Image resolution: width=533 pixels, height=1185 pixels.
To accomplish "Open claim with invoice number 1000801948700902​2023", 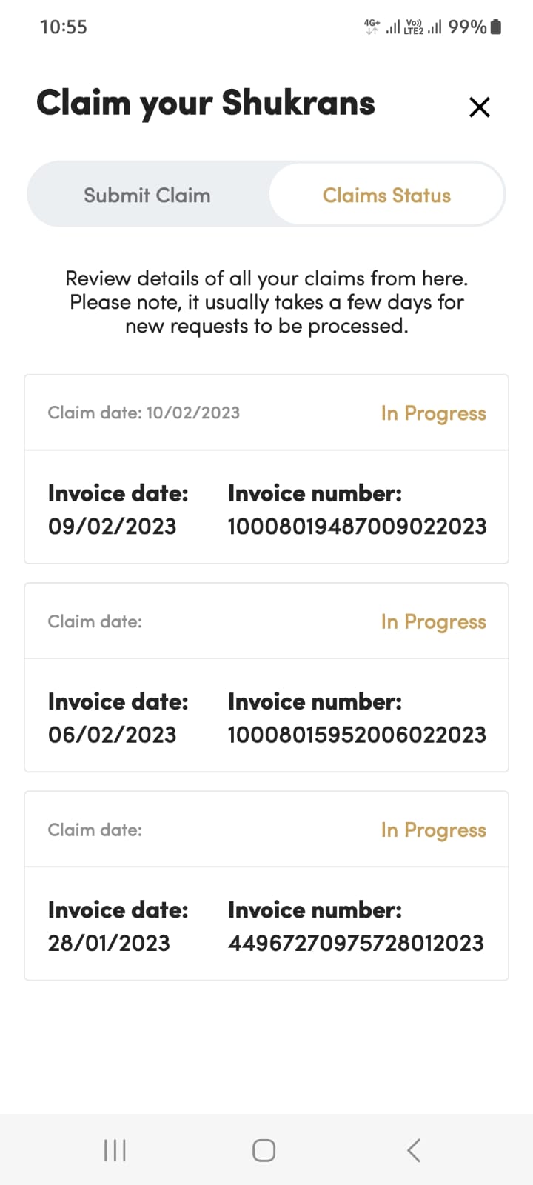I will point(357,527).
